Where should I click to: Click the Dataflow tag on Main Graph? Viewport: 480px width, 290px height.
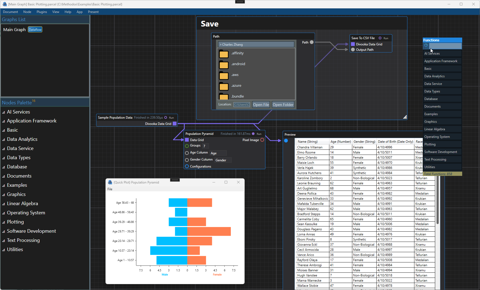(x=35, y=30)
